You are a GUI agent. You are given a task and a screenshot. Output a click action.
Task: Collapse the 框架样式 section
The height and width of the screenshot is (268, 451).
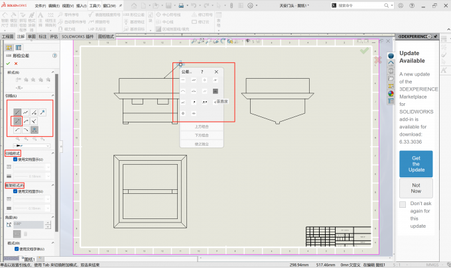point(52,185)
